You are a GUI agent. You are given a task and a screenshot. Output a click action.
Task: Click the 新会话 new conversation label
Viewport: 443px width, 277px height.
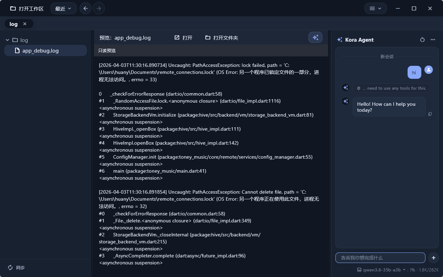(x=387, y=56)
